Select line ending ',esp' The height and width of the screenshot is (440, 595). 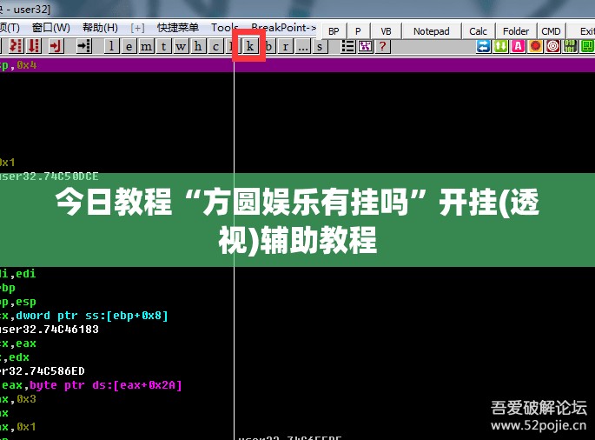[x=18, y=302]
